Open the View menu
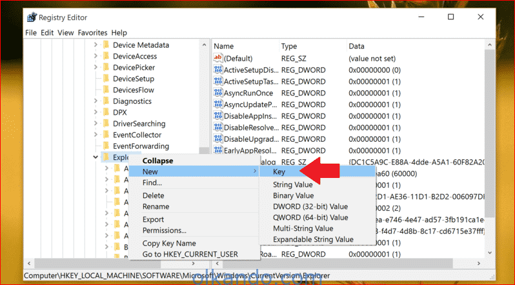Screen dimensions: 515x285 tap(66, 32)
